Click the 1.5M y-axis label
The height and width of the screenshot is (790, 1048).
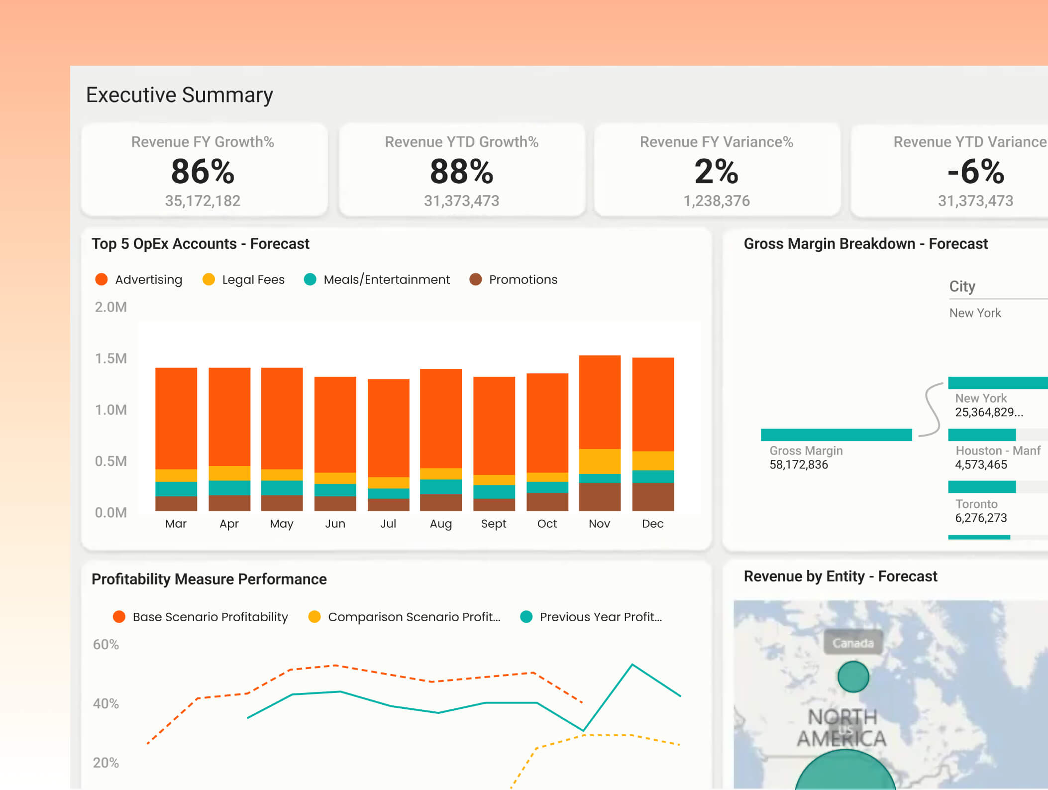coord(111,358)
